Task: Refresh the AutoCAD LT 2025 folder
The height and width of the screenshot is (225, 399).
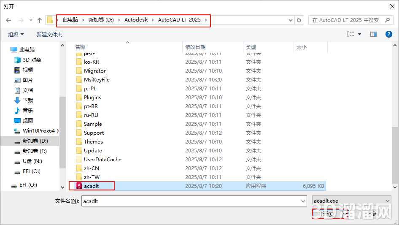Action: tap(299, 20)
